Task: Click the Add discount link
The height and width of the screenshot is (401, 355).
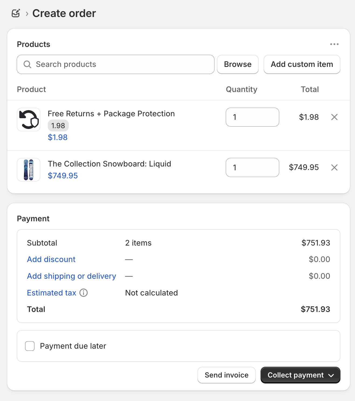Action: tap(51, 259)
